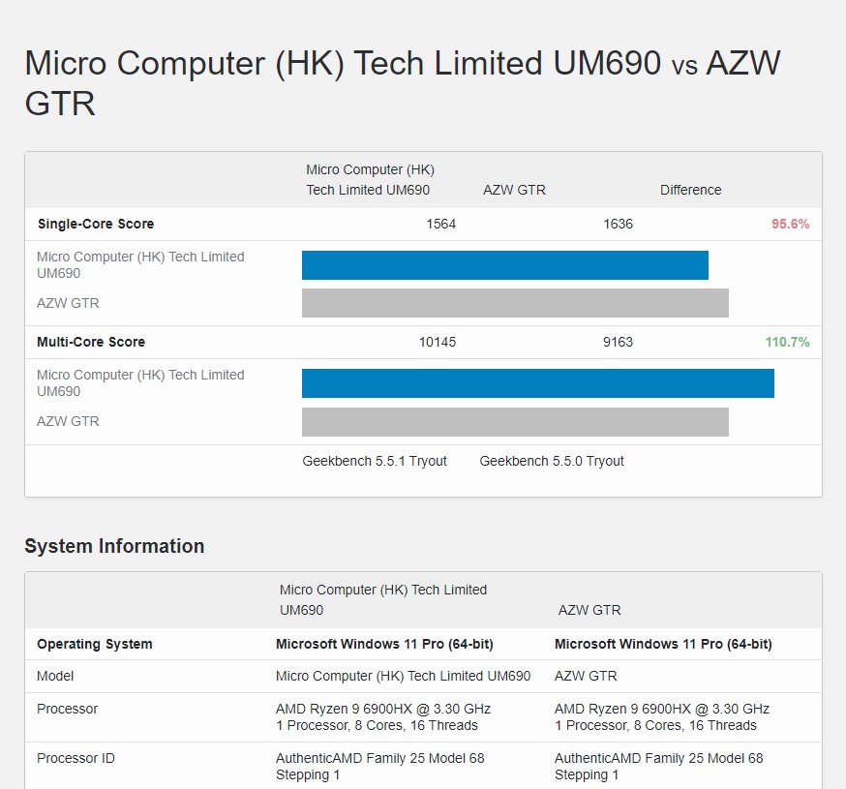Select the 110.7% multi-core difference value
Viewport: 846px width, 789px height.
(x=787, y=342)
